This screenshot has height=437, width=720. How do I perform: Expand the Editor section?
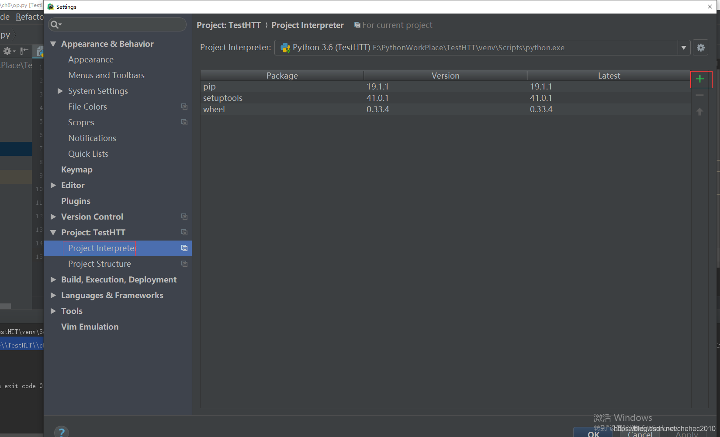53,185
